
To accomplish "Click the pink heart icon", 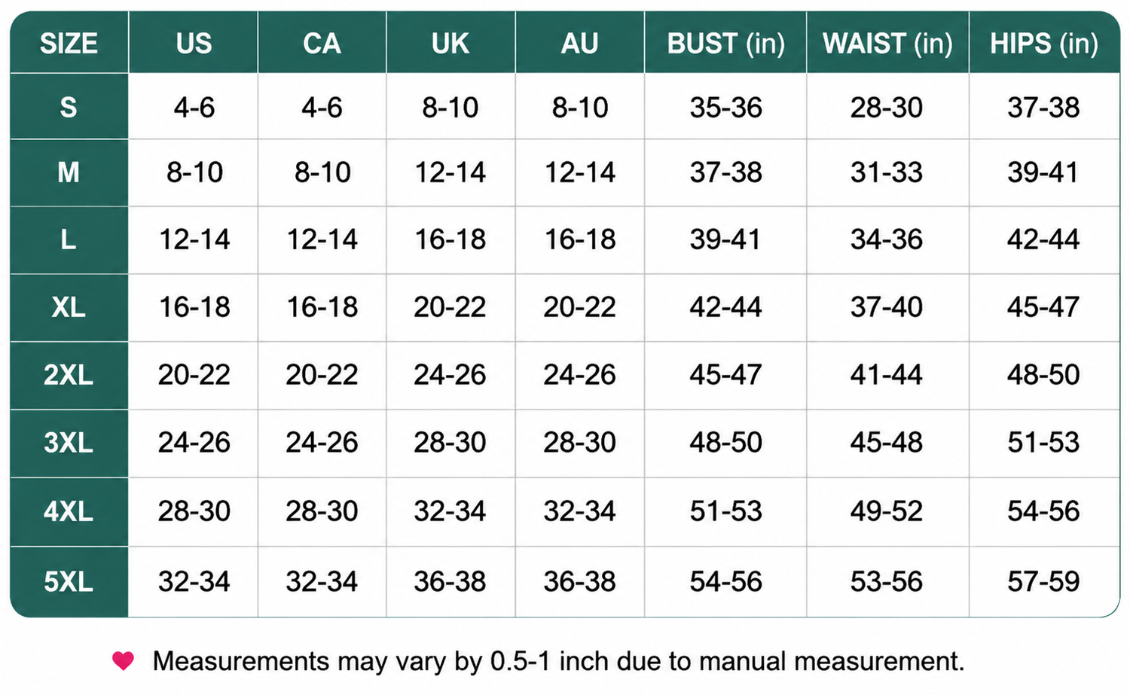I will pyautogui.click(x=123, y=661).
